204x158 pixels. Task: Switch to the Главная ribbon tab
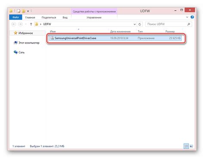point(30,17)
